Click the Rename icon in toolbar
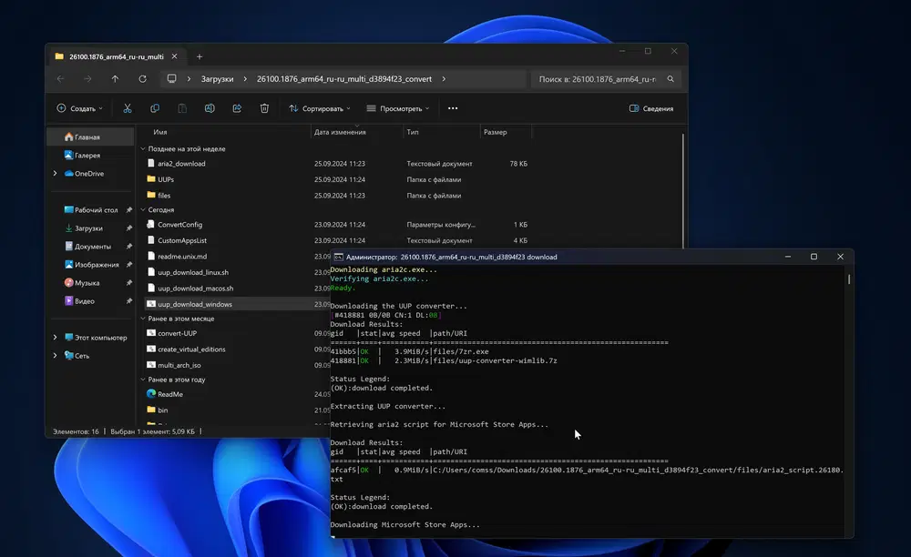The width and height of the screenshot is (911, 557). (x=210, y=108)
